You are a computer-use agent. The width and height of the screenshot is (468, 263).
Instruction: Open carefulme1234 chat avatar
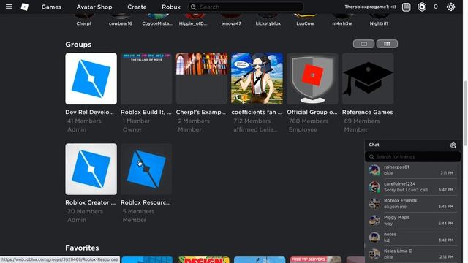pos(374,187)
